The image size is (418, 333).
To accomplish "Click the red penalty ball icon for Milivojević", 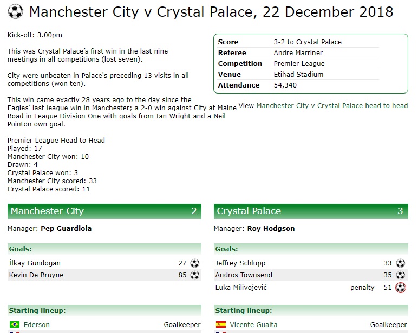I will coord(401,288).
